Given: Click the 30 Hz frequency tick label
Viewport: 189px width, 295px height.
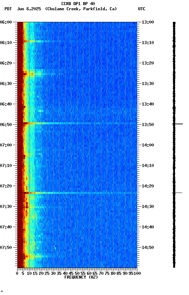Looking at the screenshot, I should (x=53, y=273).
